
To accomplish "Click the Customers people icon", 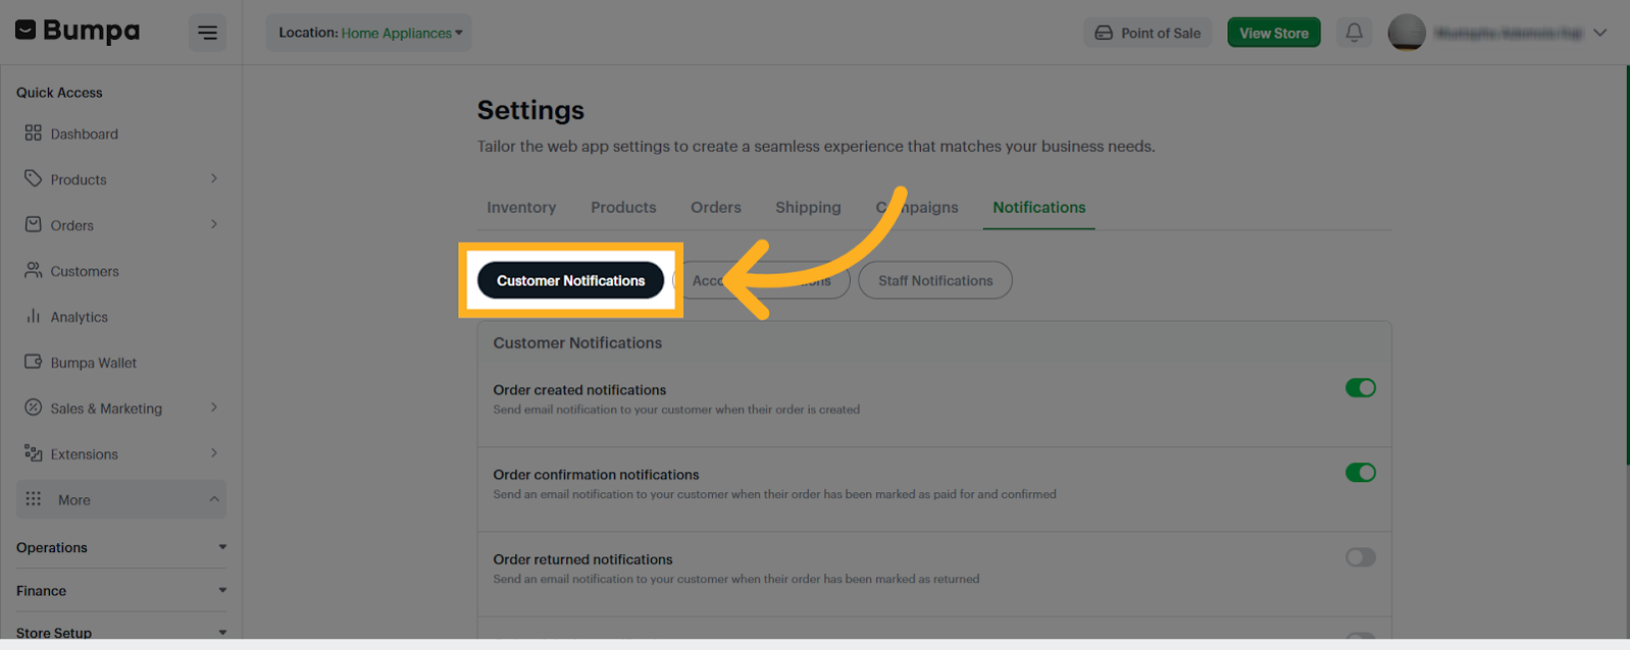I will click(33, 271).
